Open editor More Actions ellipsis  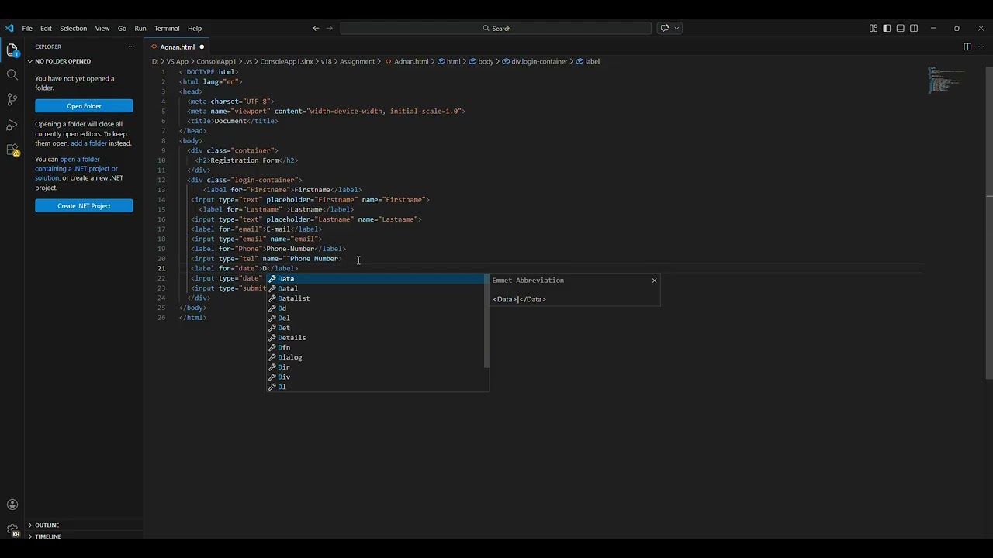[981, 46]
